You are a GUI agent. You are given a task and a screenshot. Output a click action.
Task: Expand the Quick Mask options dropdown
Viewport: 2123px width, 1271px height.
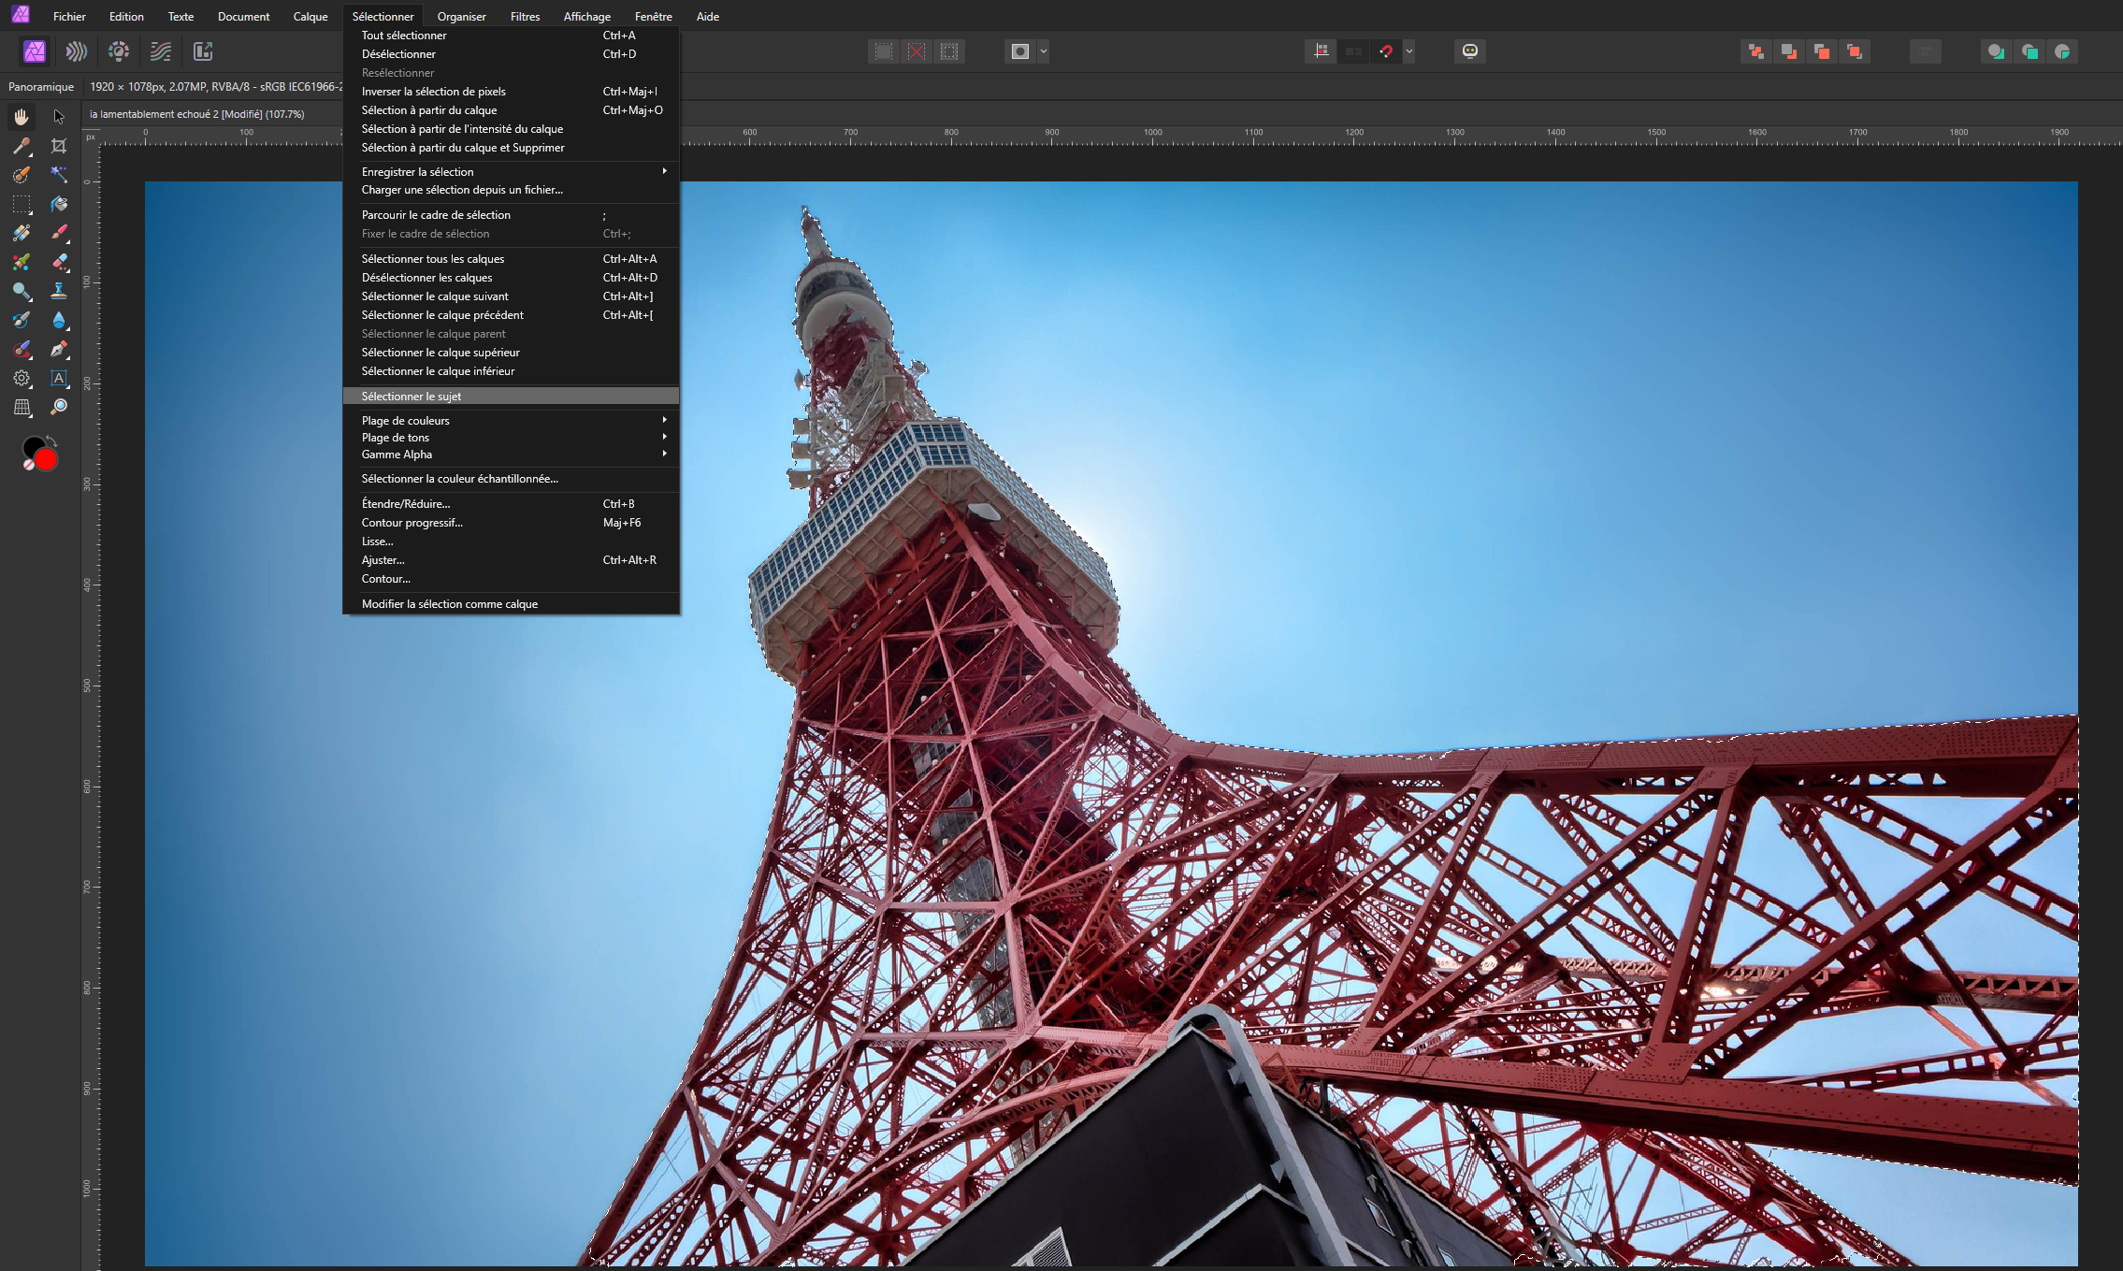tap(1044, 51)
